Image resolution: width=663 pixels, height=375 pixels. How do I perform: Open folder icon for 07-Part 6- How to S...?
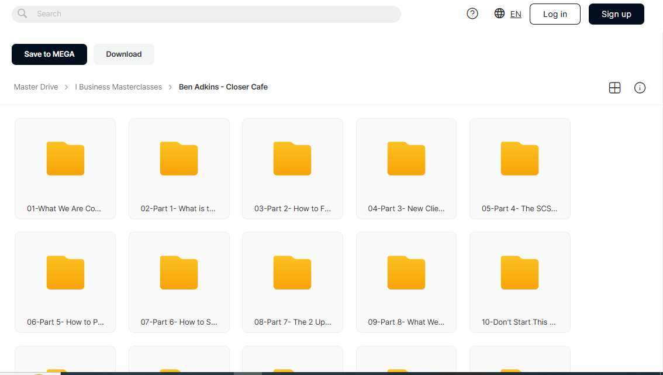(179, 273)
